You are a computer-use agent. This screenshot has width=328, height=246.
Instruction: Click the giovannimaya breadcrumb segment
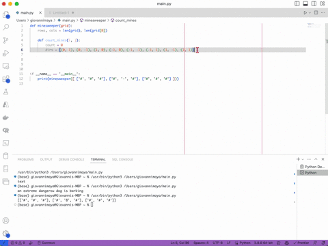pyautogui.click(x=41, y=20)
